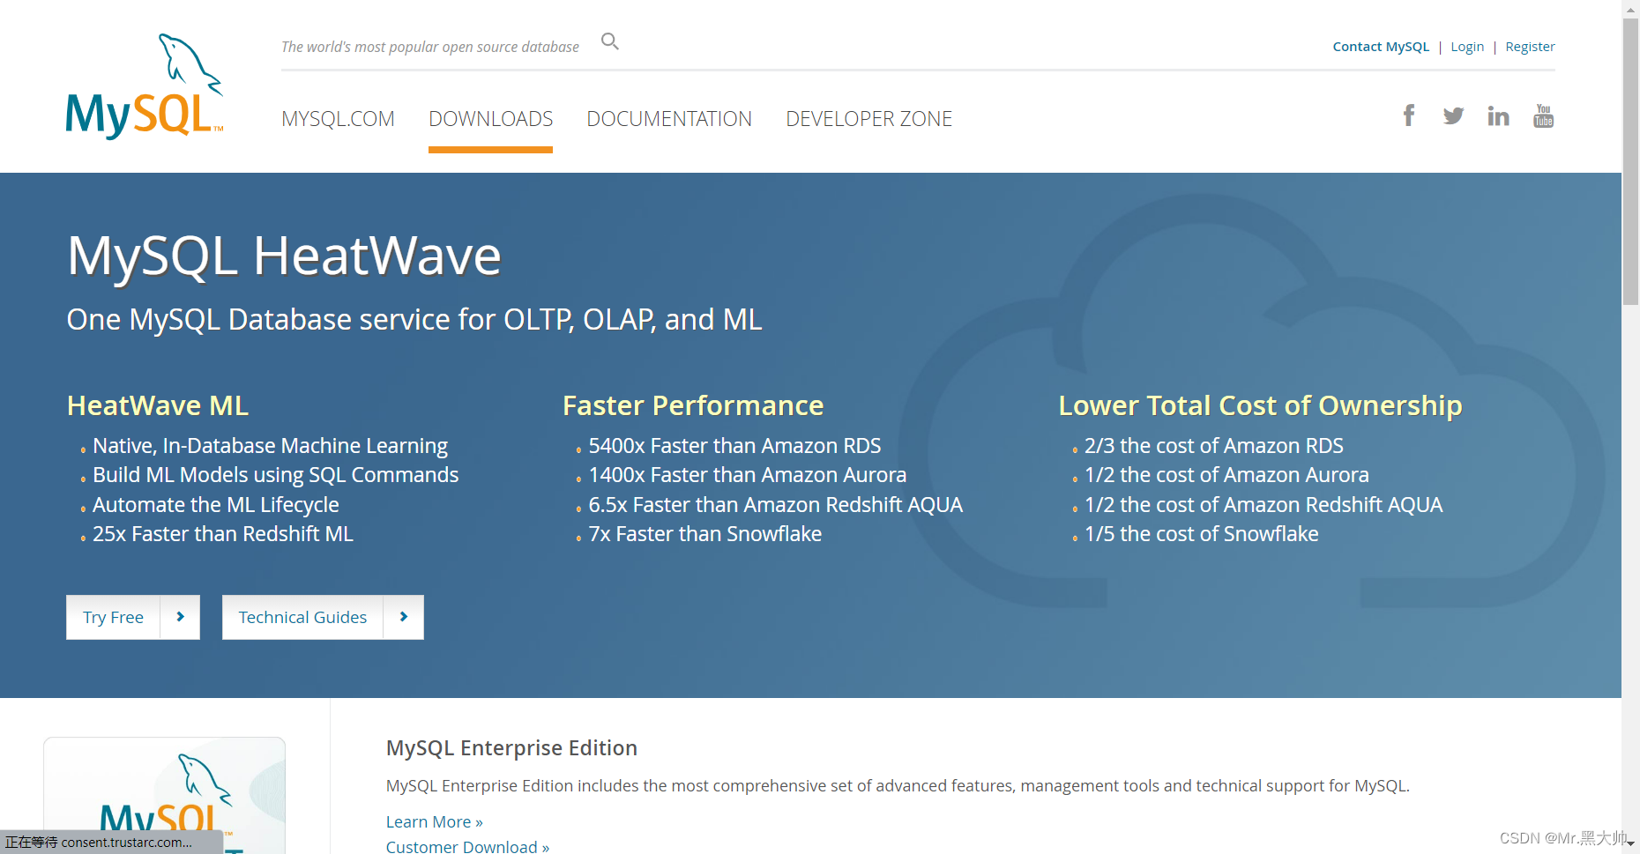Open the Customer Download » link
The height and width of the screenshot is (854, 1640).
467,846
